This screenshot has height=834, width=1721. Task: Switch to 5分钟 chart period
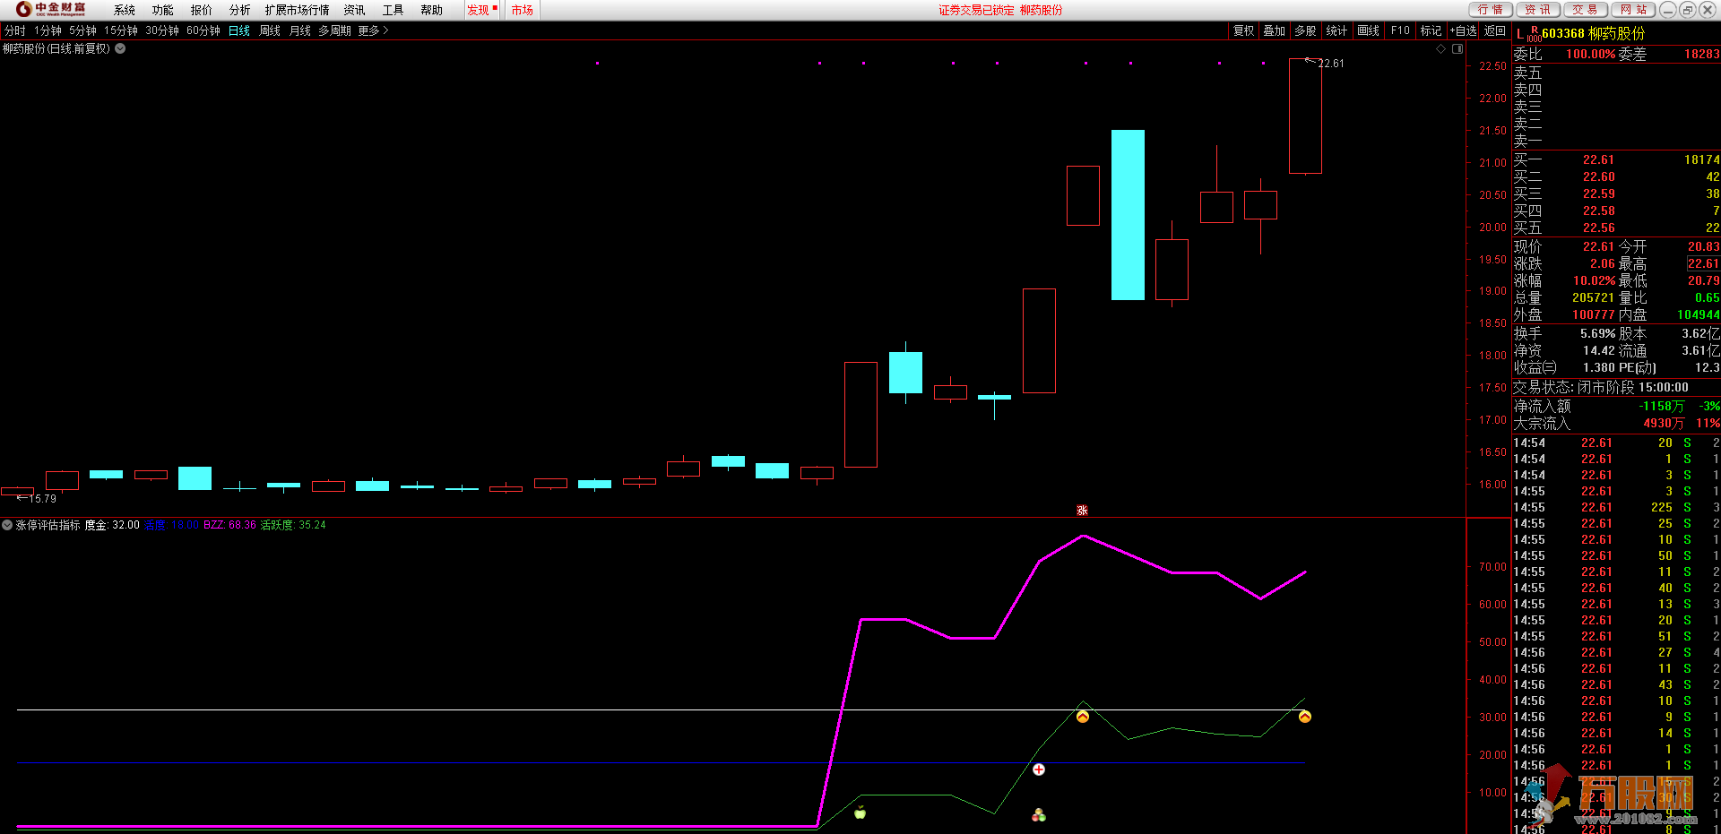click(x=83, y=30)
